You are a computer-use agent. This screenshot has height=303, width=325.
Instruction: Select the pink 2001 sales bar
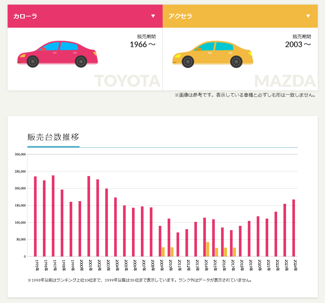click(x=89, y=216)
